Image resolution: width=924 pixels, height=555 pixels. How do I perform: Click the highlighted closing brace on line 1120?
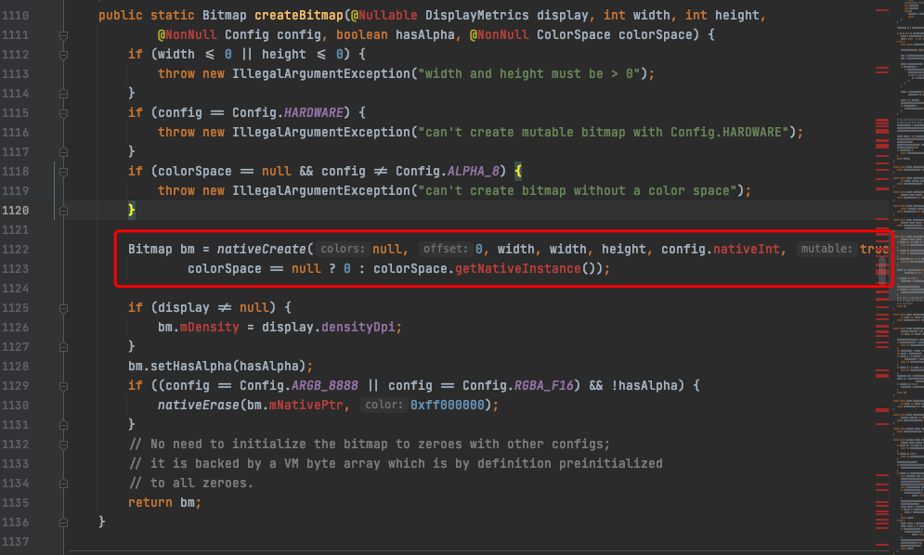coord(132,210)
